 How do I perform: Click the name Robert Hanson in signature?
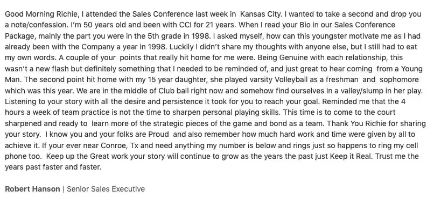[32, 189]
